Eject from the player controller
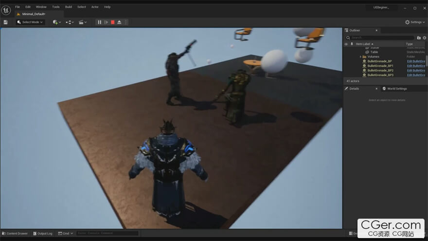Image resolution: width=428 pixels, height=241 pixels. click(119, 22)
